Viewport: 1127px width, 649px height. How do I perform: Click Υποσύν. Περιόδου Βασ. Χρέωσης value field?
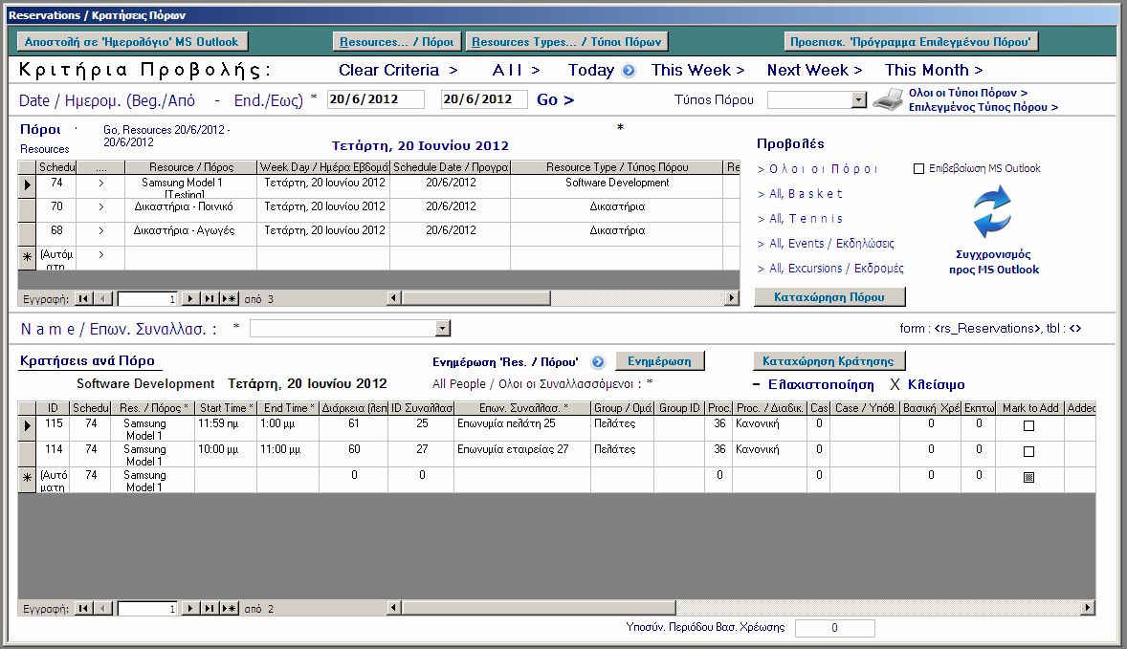(x=834, y=628)
